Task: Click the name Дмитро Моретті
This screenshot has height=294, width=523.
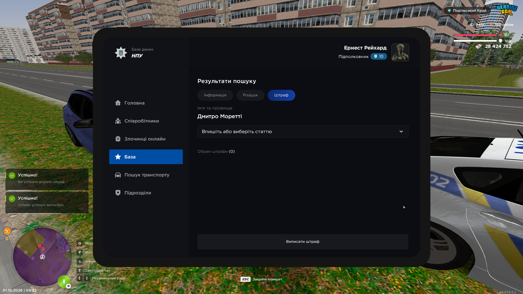Action: 220,116
